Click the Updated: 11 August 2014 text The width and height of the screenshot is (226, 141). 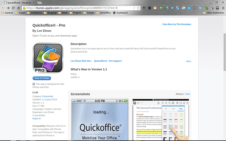pyautogui.click(x=45, y=100)
